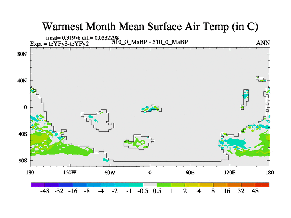Pick the orange swatch between 8 and 16
291x218 pixels.
click(220, 185)
